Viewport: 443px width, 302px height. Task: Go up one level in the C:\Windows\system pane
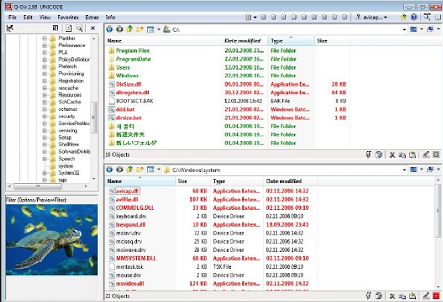tap(129, 169)
